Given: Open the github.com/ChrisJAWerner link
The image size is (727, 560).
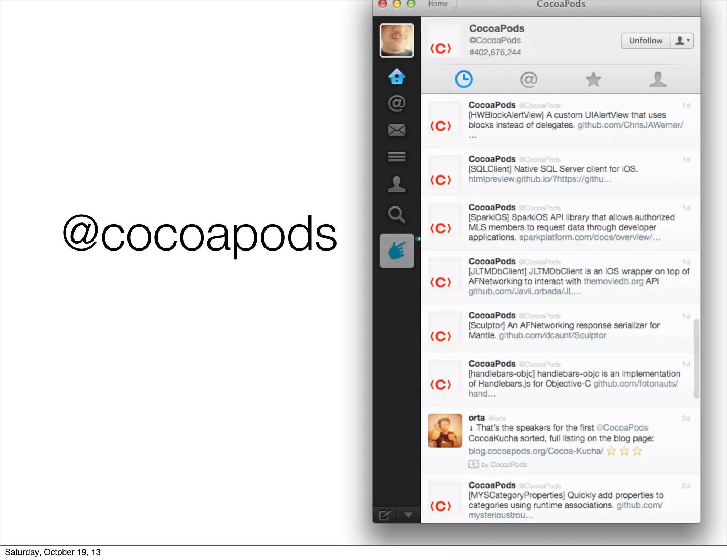Looking at the screenshot, I should click(630, 125).
